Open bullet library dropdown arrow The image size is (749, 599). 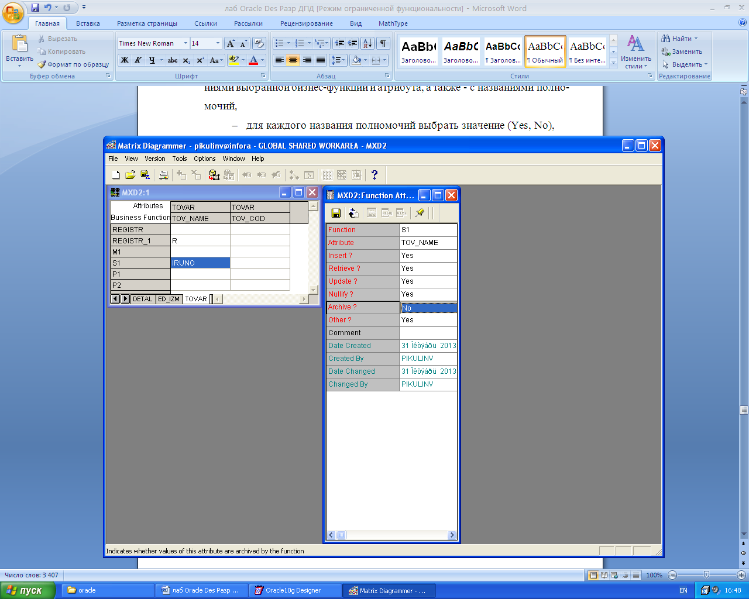[x=288, y=43]
